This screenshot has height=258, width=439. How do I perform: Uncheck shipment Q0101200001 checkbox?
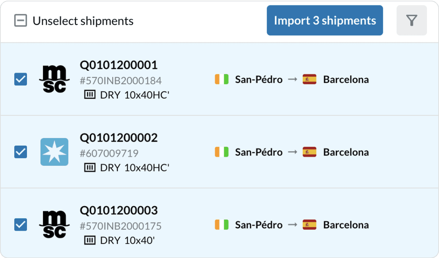pos(20,79)
